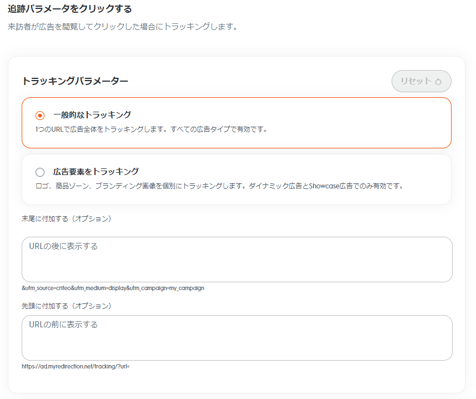
Task: Focus the URLの前に表示する text area
Action: pos(237,338)
